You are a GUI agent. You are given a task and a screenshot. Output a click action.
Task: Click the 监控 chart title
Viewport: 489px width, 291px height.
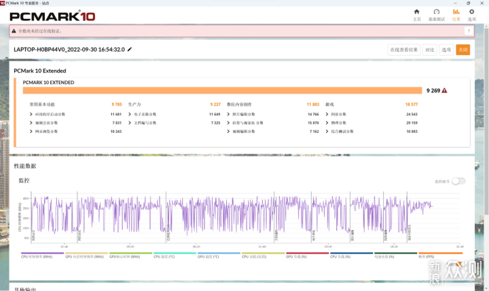pyautogui.click(x=24, y=180)
